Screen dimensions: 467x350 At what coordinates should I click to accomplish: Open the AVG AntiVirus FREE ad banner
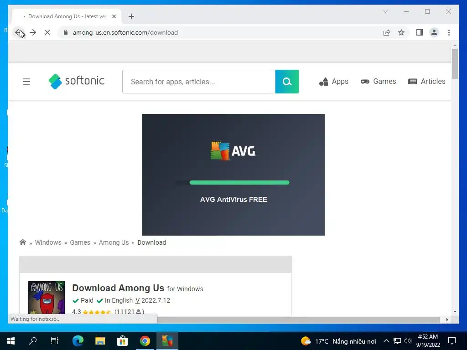coord(233,175)
